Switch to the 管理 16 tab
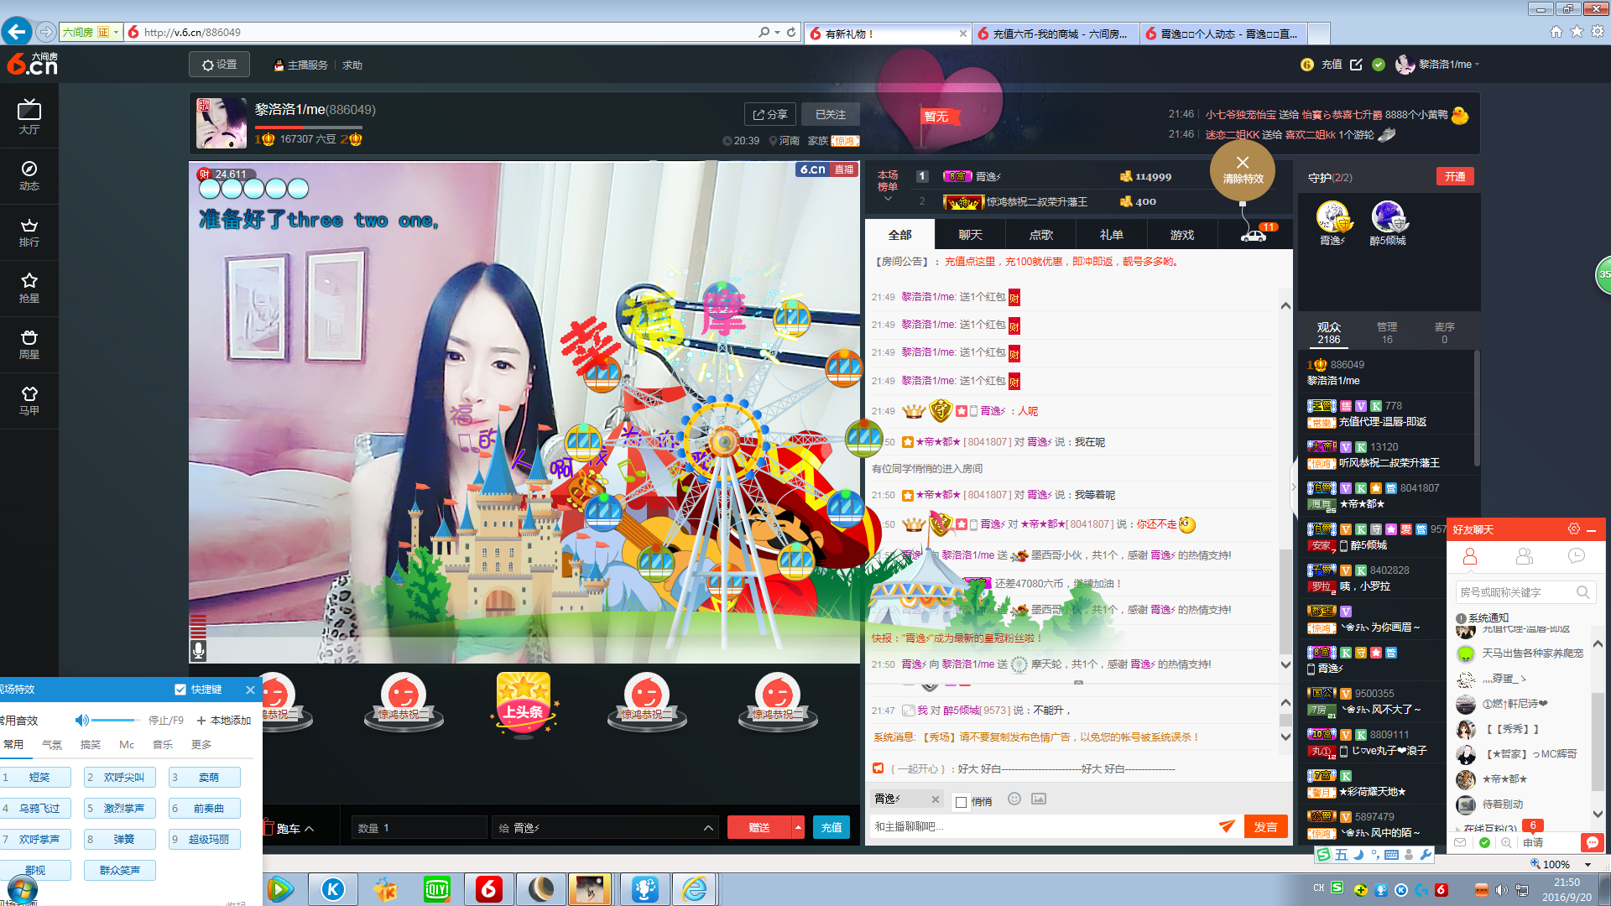The image size is (1611, 906). [x=1387, y=332]
